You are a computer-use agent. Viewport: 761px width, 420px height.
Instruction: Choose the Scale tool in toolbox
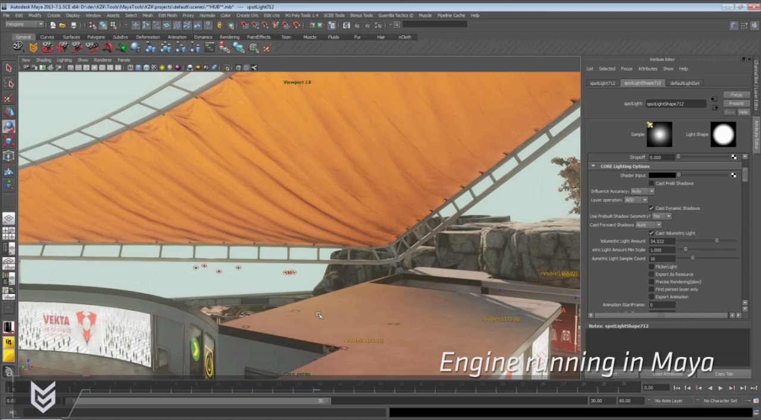9,141
